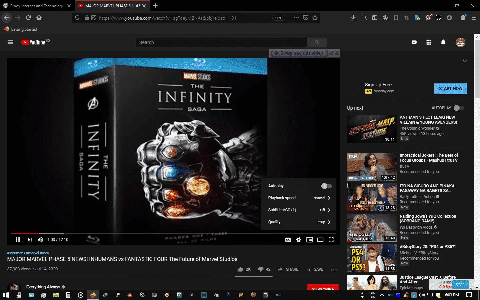The image size is (480, 300).
Task: Click SHARE under the video
Action: (288, 269)
